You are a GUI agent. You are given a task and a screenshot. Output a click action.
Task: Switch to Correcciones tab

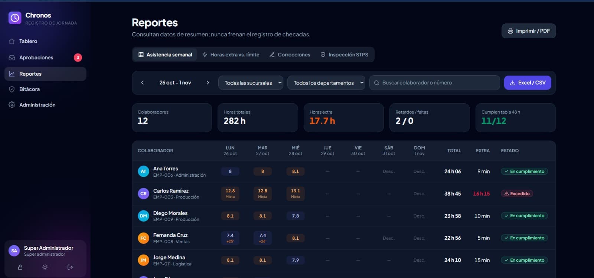(x=290, y=55)
